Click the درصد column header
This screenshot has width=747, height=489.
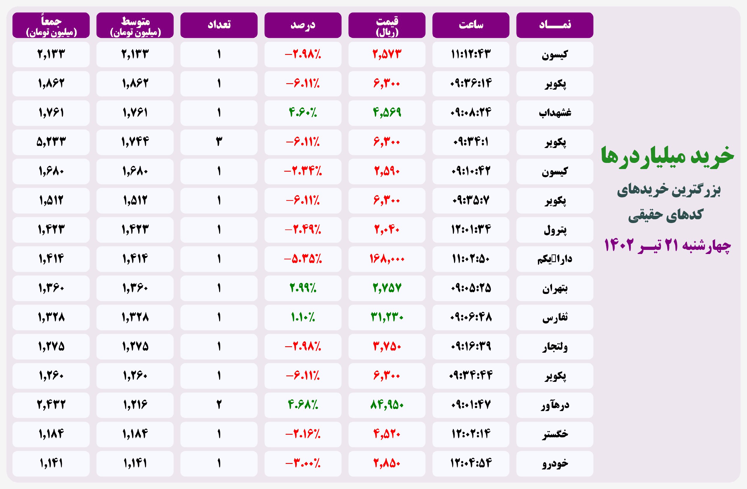303,25
